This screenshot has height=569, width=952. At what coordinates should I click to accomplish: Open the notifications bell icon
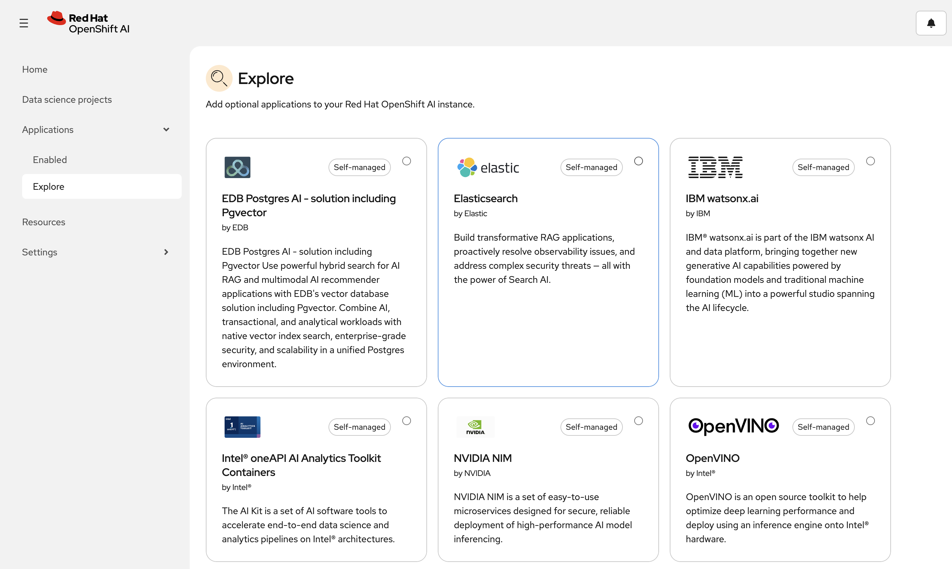click(x=931, y=23)
